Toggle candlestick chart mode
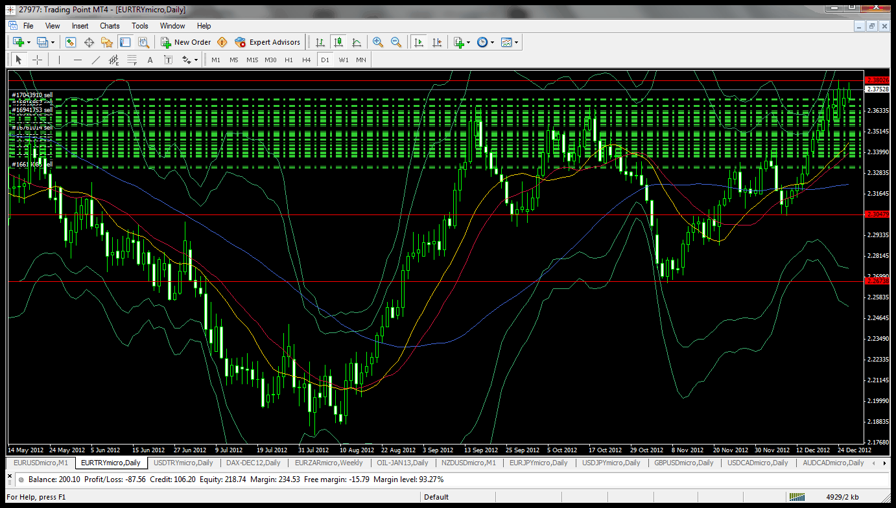The height and width of the screenshot is (508, 896). click(338, 42)
